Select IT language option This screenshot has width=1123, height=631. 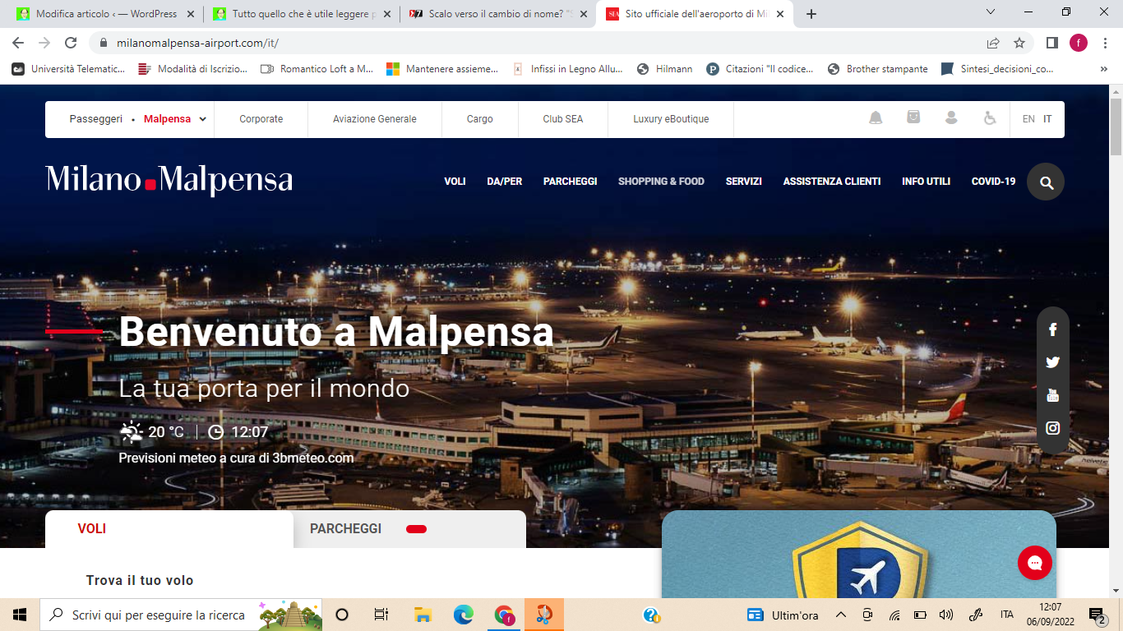[x=1047, y=119]
